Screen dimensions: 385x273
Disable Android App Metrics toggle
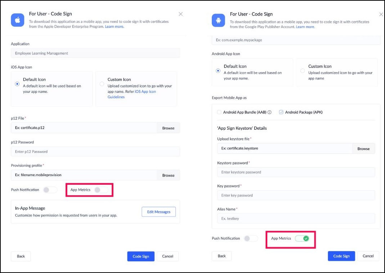coord(302,238)
